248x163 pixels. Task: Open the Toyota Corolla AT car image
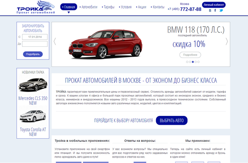pyautogui.click(x=33, y=116)
